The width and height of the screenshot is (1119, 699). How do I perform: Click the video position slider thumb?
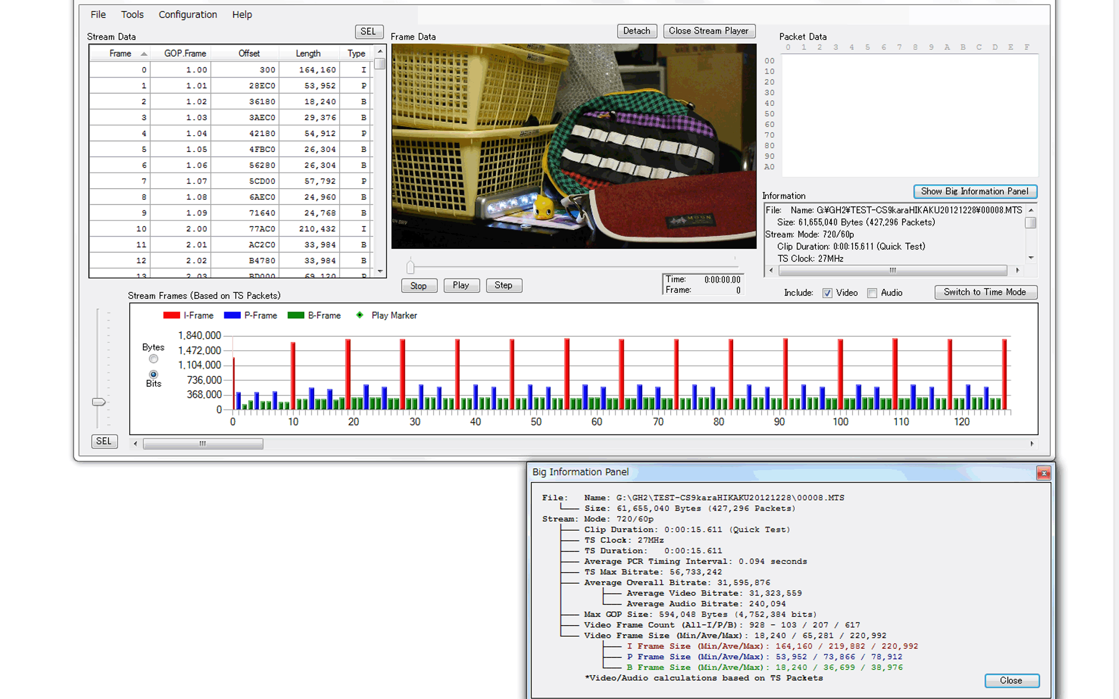tap(410, 267)
